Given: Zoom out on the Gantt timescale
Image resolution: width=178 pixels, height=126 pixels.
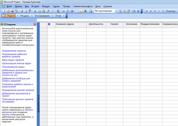Looking at the screenshot, I should point(125,11).
